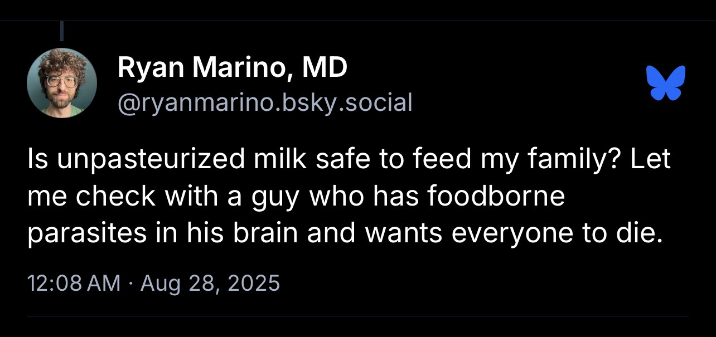Screen dimensions: 716x337
Task: Click the Bluesky butterfly logo
Action: (x=665, y=83)
